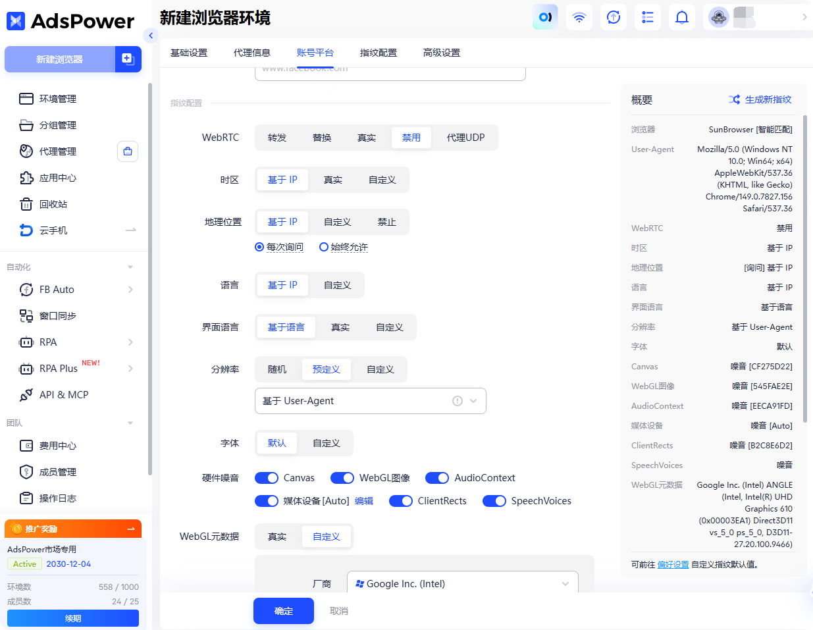Click the batch-create icon beside 新建浏览器
The image size is (813, 630).
[x=128, y=59]
